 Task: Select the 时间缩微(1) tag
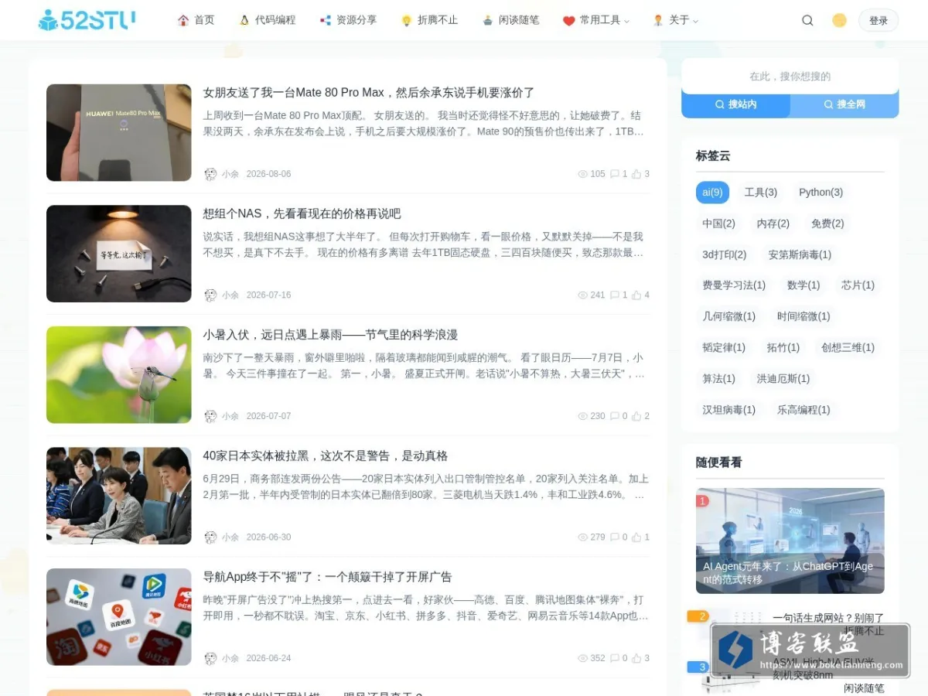pos(803,316)
